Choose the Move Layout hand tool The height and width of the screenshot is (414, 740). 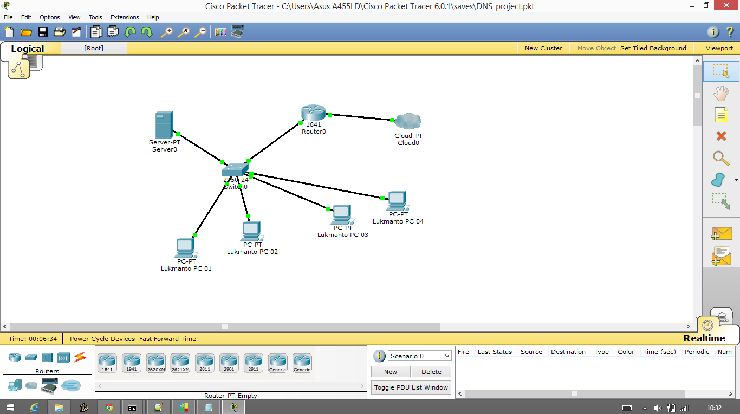[721, 94]
